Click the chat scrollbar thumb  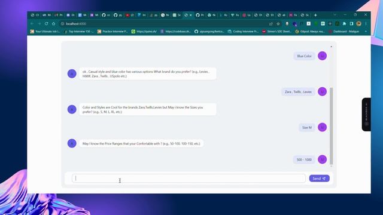331,126
